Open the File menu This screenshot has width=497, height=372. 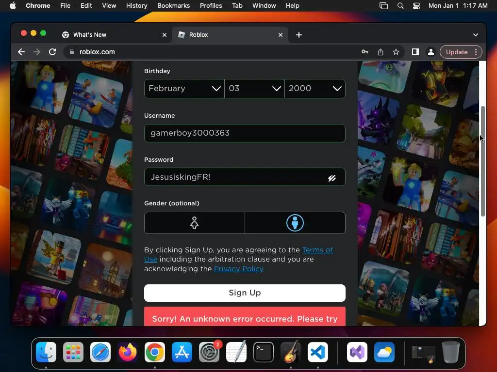click(66, 6)
